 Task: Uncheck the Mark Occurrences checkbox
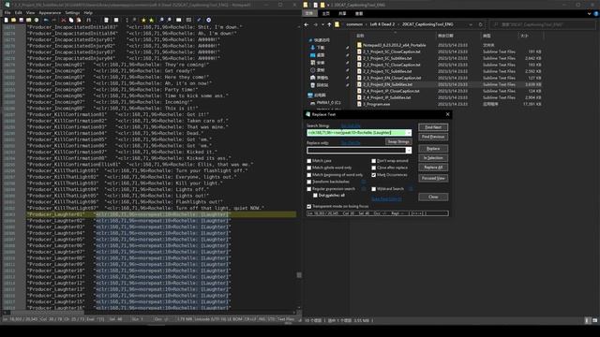(374, 175)
